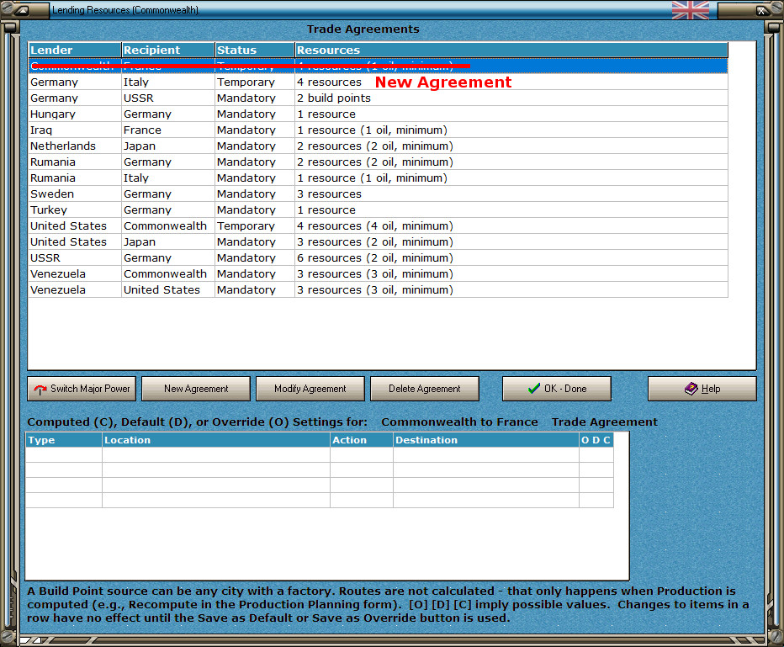This screenshot has width=784, height=647.
Task: Click the Type column header in settings table
Action: tap(63, 440)
